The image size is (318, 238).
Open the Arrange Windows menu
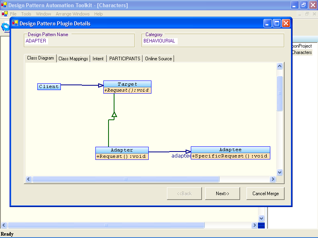[73, 14]
